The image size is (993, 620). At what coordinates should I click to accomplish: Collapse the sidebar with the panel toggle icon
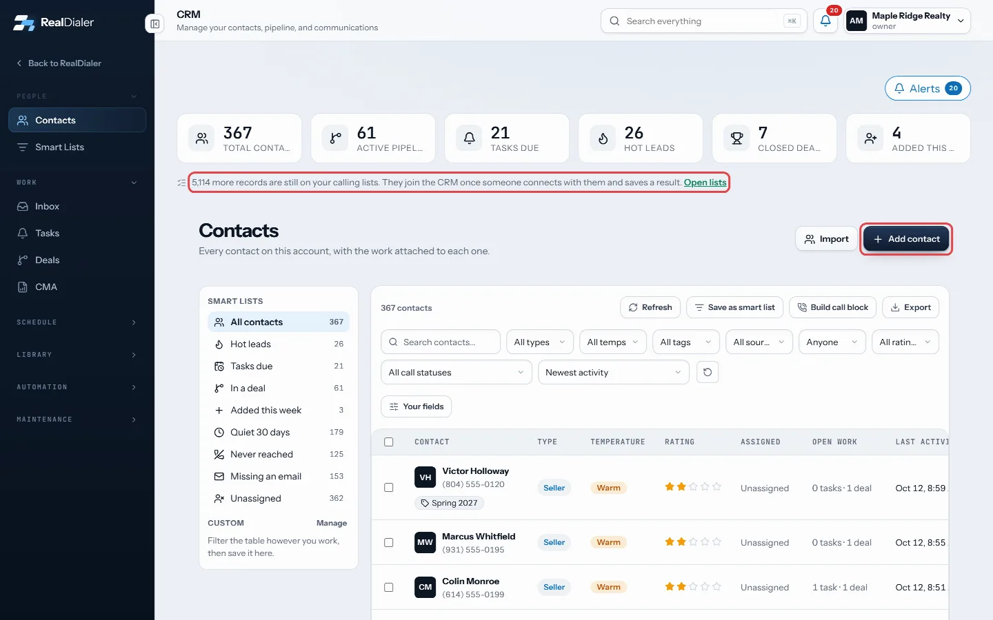coord(155,24)
